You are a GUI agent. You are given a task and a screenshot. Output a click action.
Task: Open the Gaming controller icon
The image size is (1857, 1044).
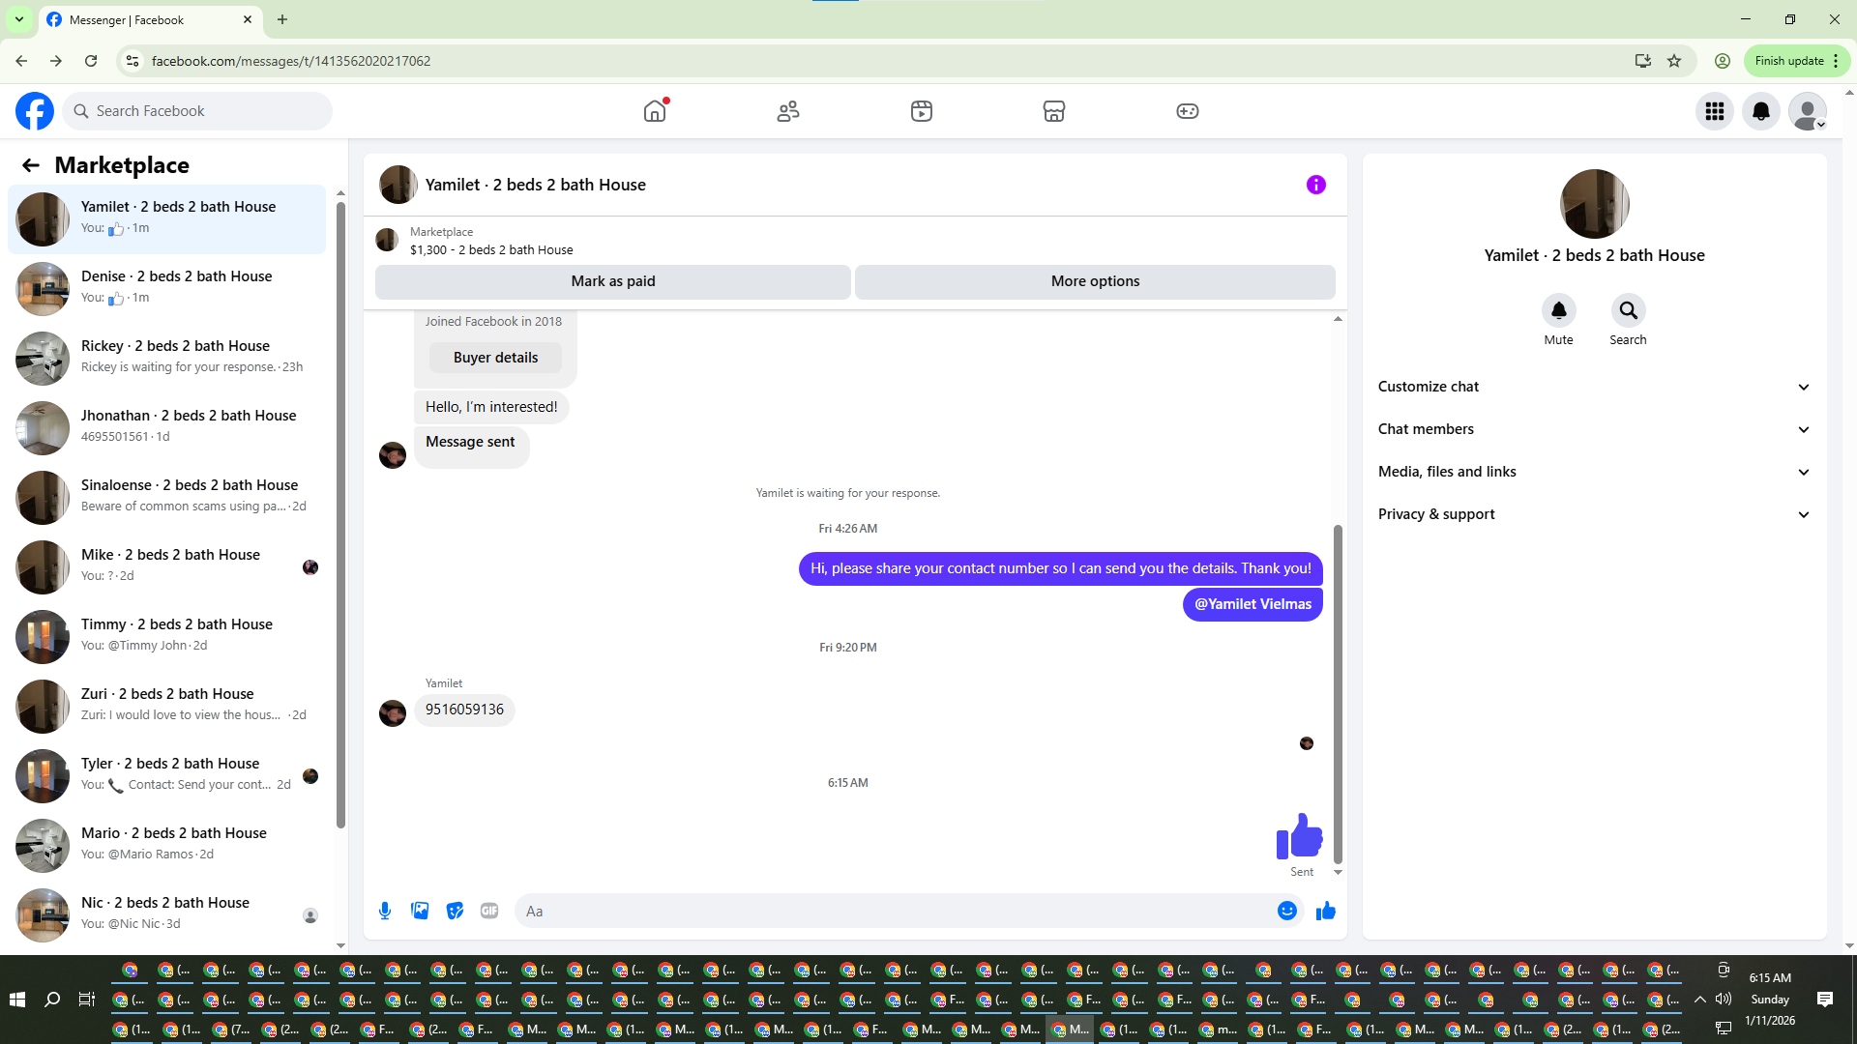[x=1188, y=111]
